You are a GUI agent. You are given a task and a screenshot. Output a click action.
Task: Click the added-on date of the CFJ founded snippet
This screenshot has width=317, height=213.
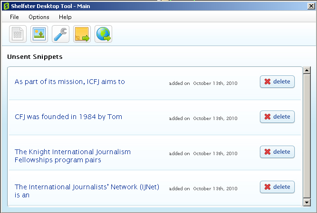(x=203, y=119)
